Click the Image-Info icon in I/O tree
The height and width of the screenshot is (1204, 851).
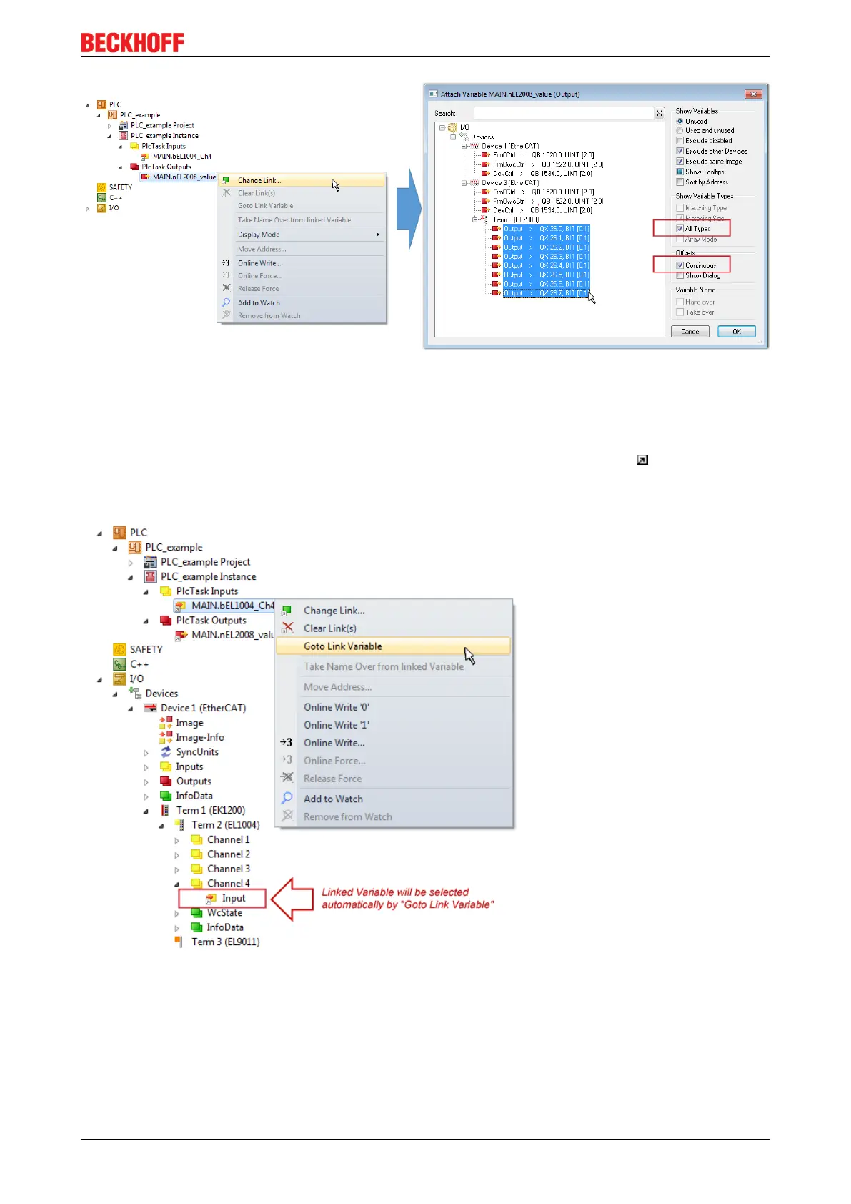pyautogui.click(x=166, y=737)
